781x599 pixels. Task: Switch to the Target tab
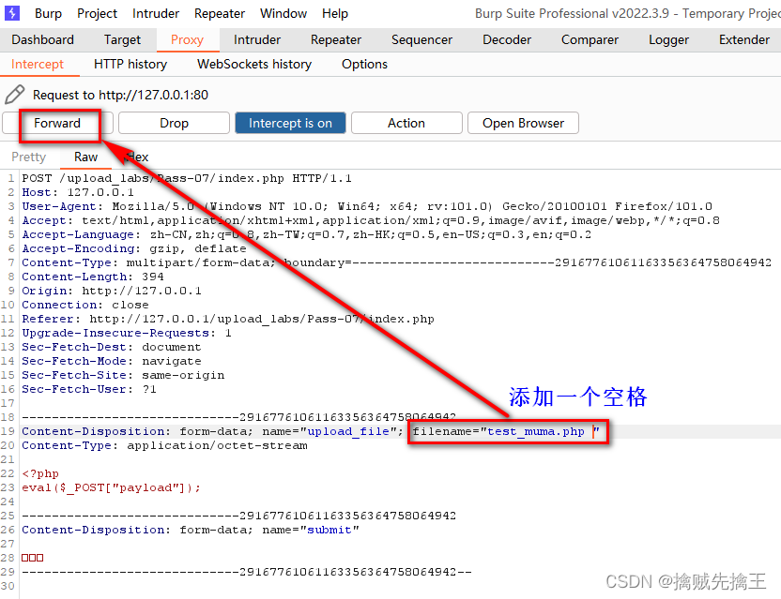coord(123,39)
